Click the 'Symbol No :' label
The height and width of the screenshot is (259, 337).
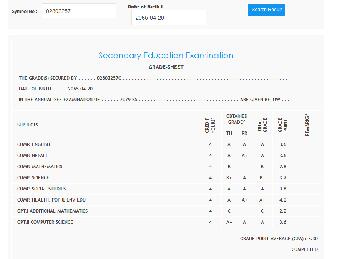pyautogui.click(x=25, y=11)
